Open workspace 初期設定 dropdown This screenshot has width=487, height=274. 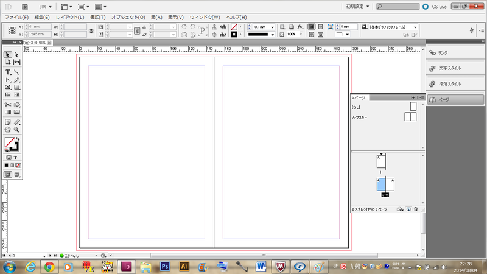tap(357, 7)
